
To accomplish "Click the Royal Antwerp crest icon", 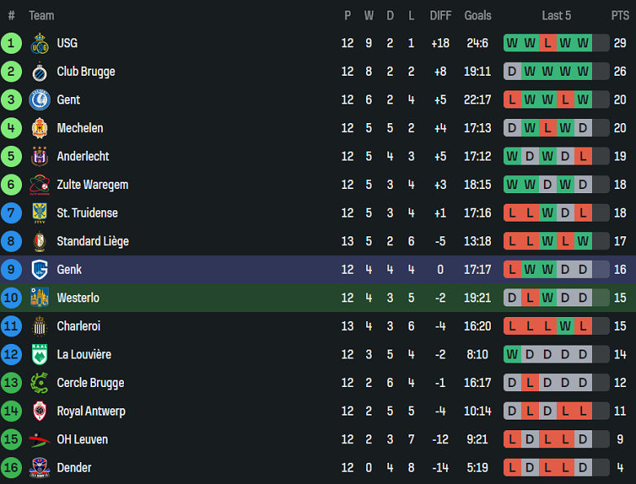I will pos(39,411).
